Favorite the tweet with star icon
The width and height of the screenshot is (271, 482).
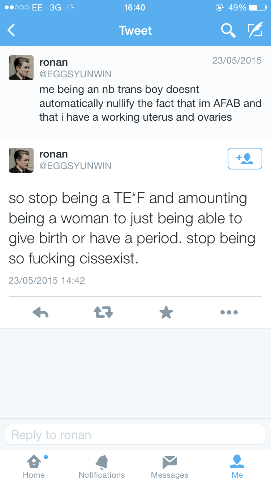[x=166, y=312]
